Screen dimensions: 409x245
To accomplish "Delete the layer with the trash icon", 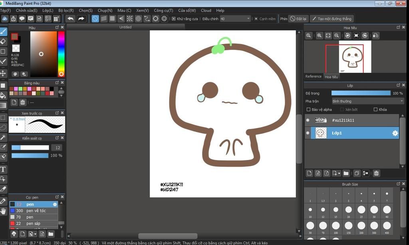I will click(x=376, y=173).
